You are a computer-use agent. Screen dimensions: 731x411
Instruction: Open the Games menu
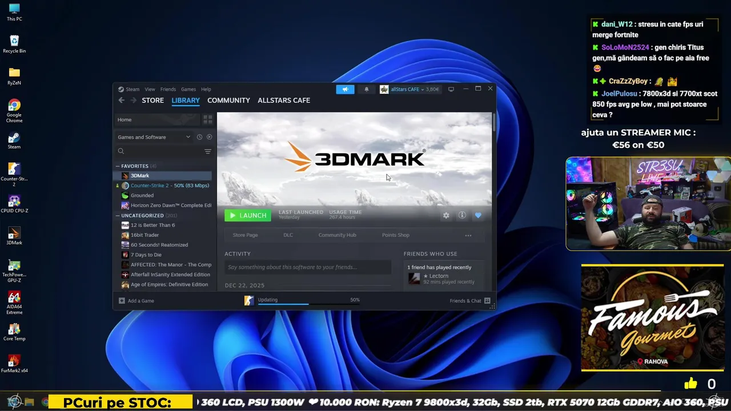(188, 89)
